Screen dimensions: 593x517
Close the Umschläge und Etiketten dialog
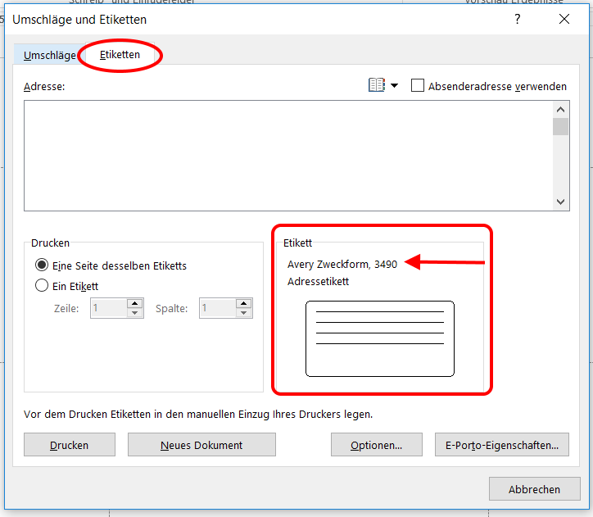coord(564,19)
